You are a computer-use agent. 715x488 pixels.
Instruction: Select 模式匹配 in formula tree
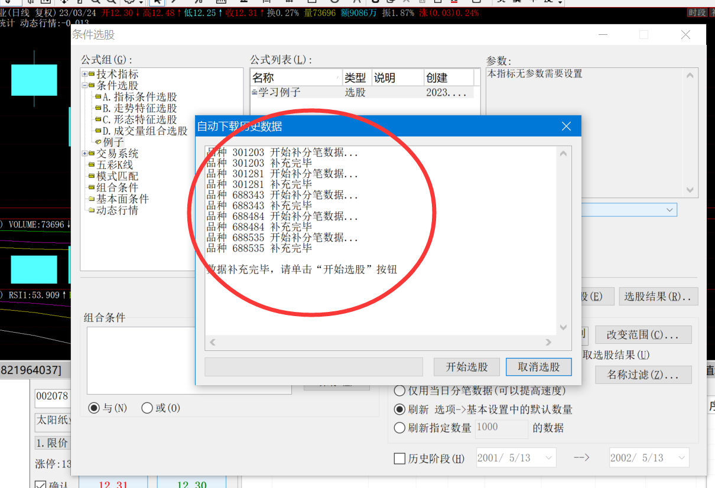tap(117, 176)
